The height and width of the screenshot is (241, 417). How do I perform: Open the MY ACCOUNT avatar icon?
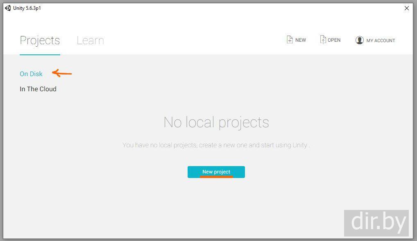pos(360,40)
